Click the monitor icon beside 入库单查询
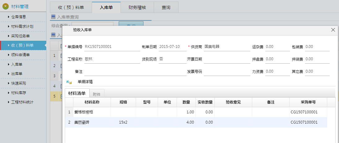 (53, 17)
